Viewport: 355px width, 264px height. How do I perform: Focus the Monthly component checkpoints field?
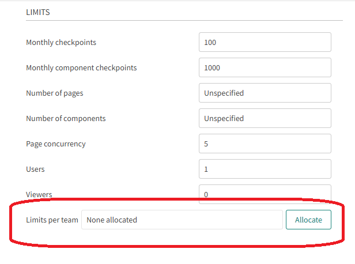point(265,67)
